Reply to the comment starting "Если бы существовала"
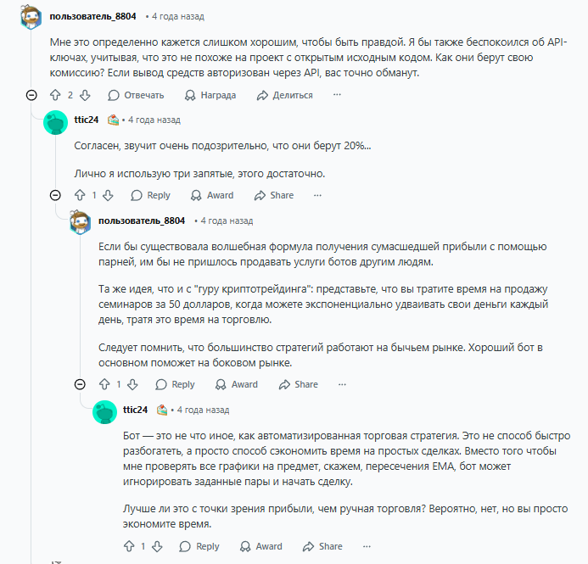Screen dimensions: 588x564 pos(175,384)
